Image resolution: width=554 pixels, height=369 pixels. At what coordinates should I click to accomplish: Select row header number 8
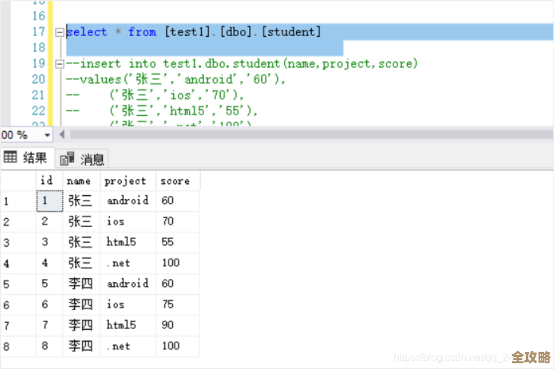tap(18, 347)
